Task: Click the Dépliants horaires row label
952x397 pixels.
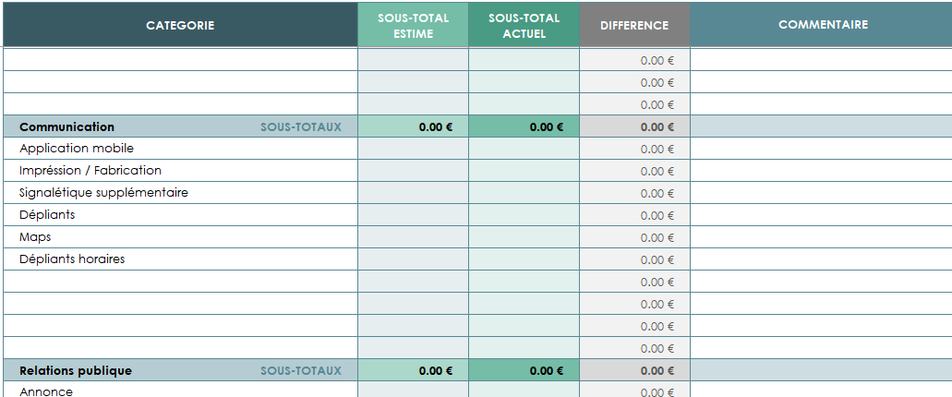Action: (72, 259)
